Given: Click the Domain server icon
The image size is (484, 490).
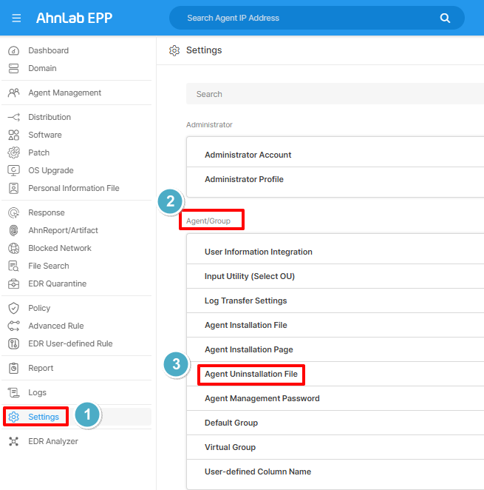Looking at the screenshot, I should [13, 68].
